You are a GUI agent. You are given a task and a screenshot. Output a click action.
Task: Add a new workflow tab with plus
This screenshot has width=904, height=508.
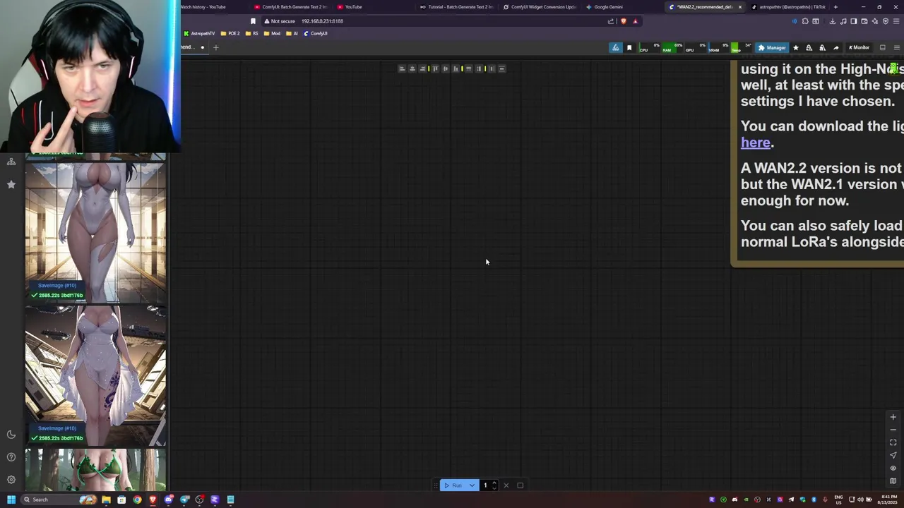pyautogui.click(x=216, y=47)
